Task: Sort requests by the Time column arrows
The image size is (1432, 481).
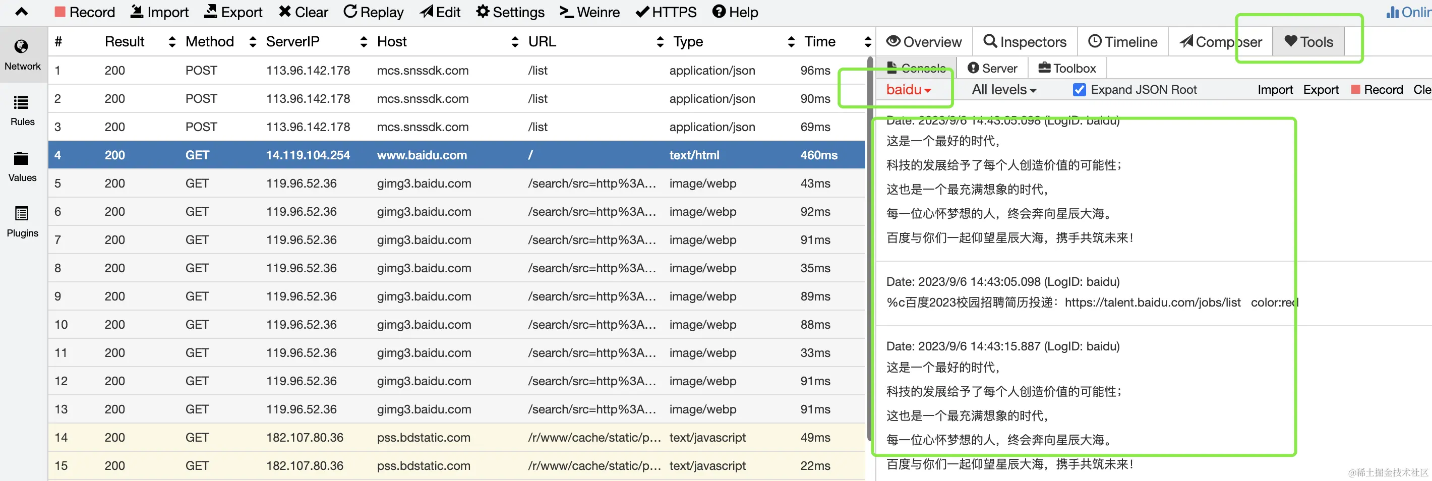Action: point(867,42)
